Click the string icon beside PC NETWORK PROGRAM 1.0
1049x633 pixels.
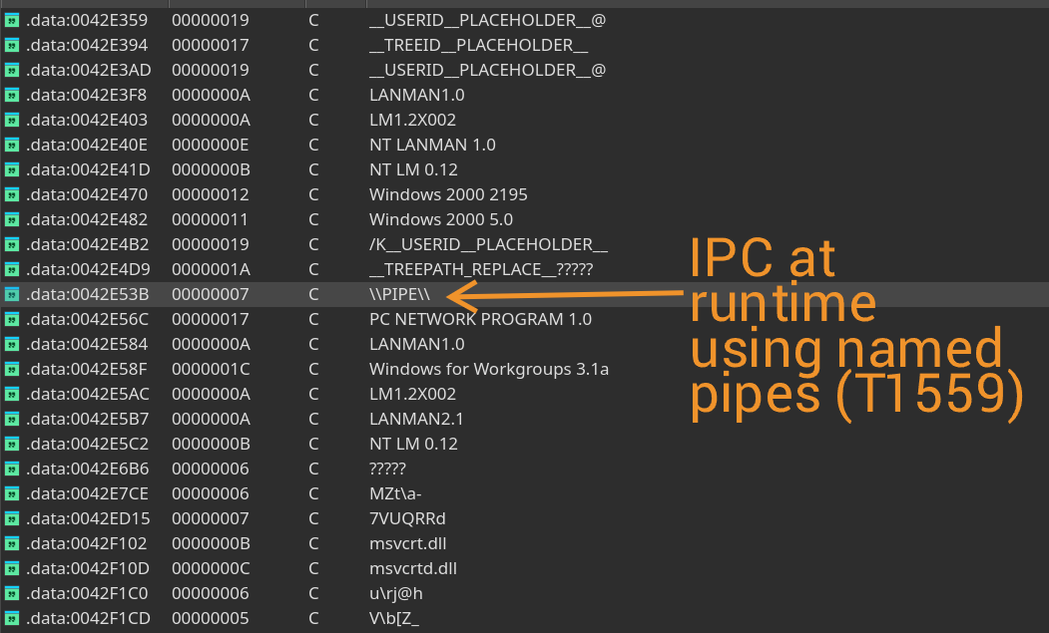tap(12, 319)
